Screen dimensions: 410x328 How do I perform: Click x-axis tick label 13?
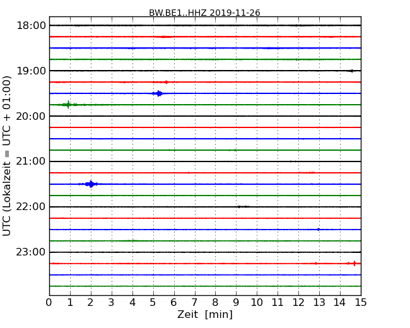319,303
